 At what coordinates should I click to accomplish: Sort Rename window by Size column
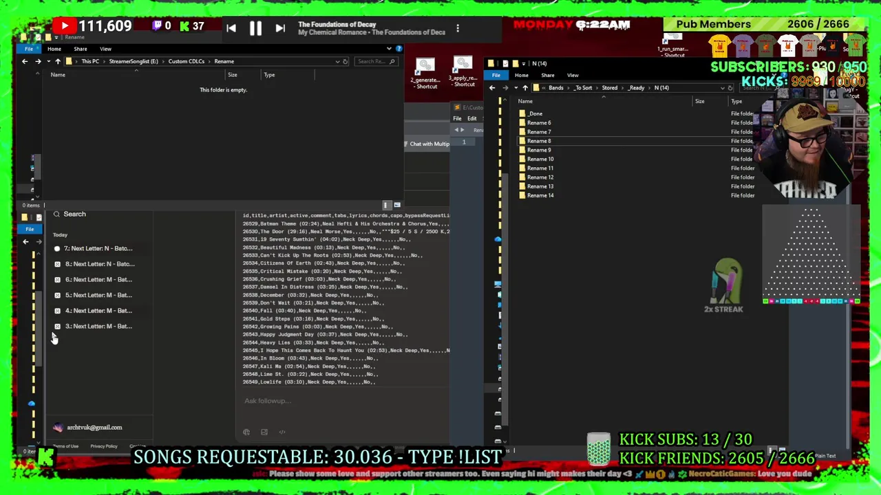click(x=233, y=75)
